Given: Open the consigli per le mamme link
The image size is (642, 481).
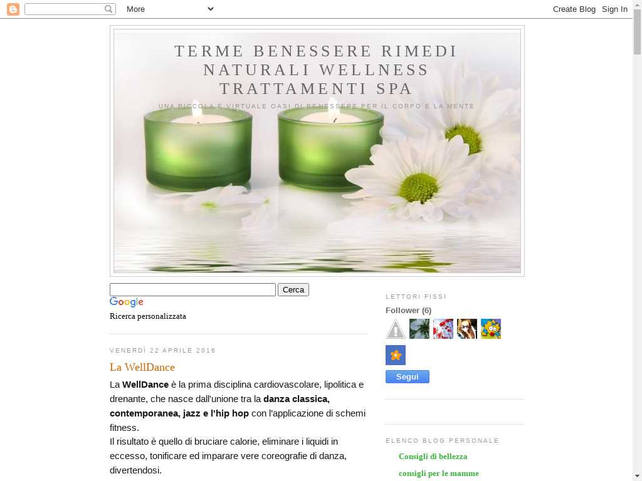Looking at the screenshot, I should pyautogui.click(x=438, y=473).
